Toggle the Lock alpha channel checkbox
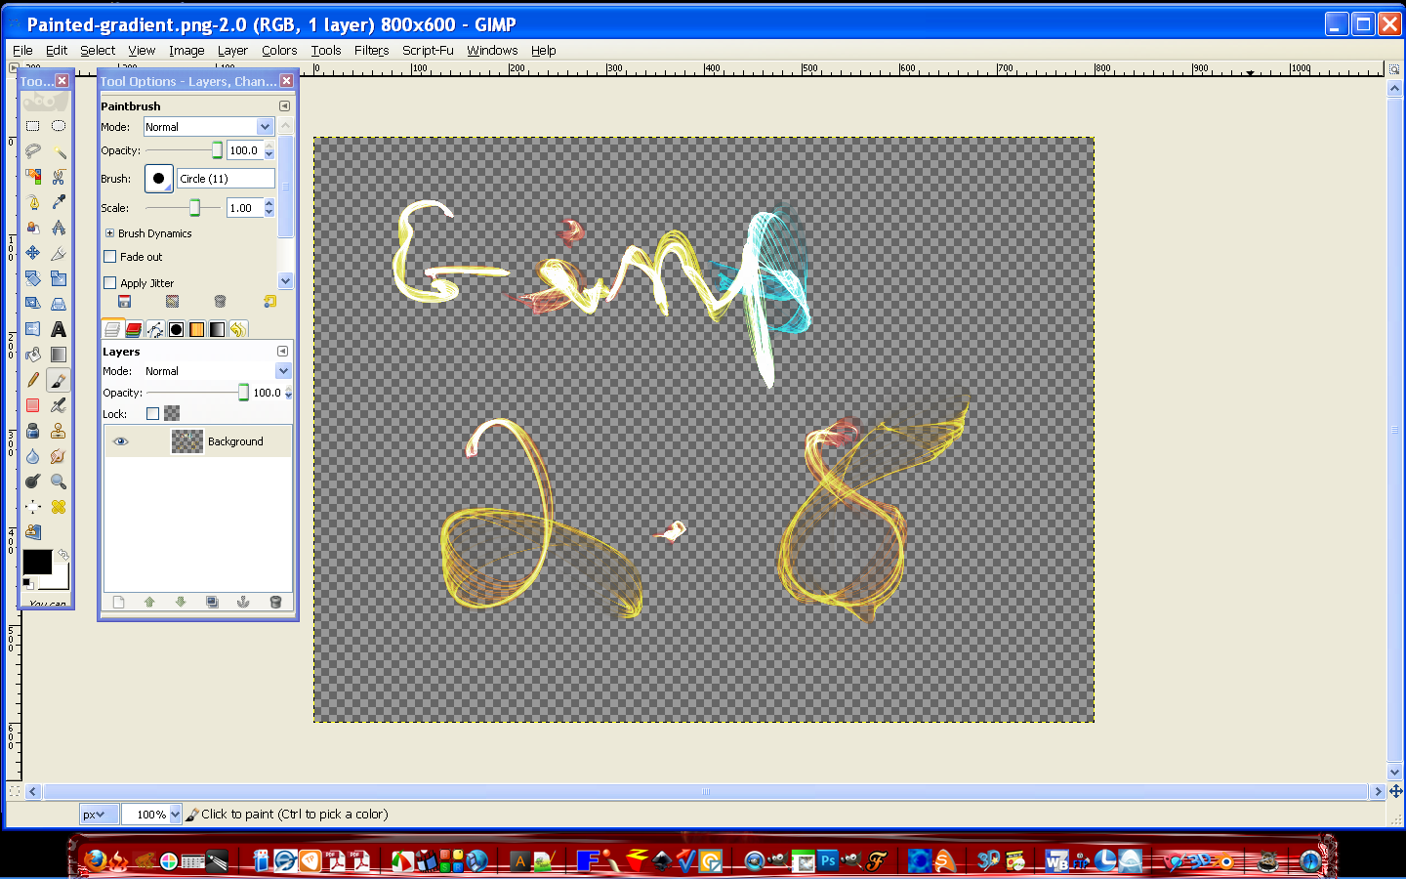 [x=152, y=414]
